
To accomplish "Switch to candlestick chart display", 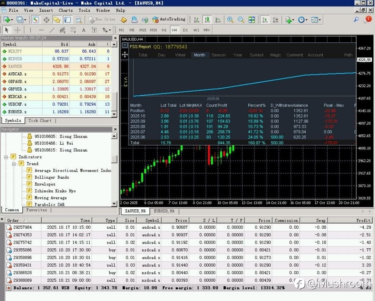I will point(207,20).
